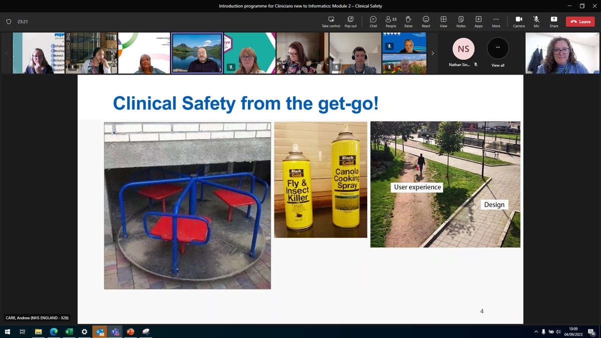
Task: Open the notification center with 18 alerts
Action: tap(591, 331)
